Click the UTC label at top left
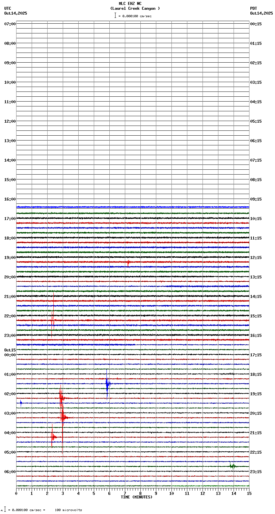This screenshot has width=275, height=514. coord(8,8)
